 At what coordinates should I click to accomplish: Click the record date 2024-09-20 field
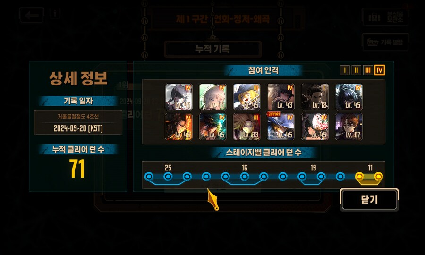(78, 122)
